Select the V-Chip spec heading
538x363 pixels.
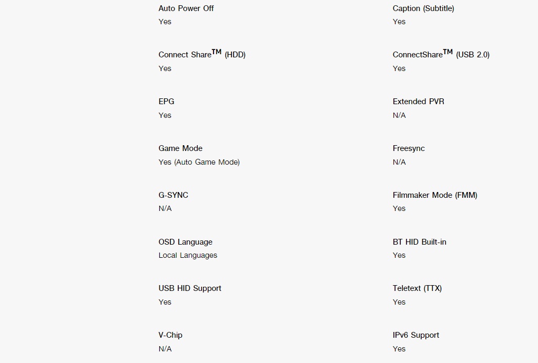point(170,335)
